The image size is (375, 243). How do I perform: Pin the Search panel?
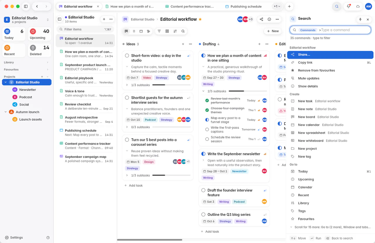click(x=360, y=19)
